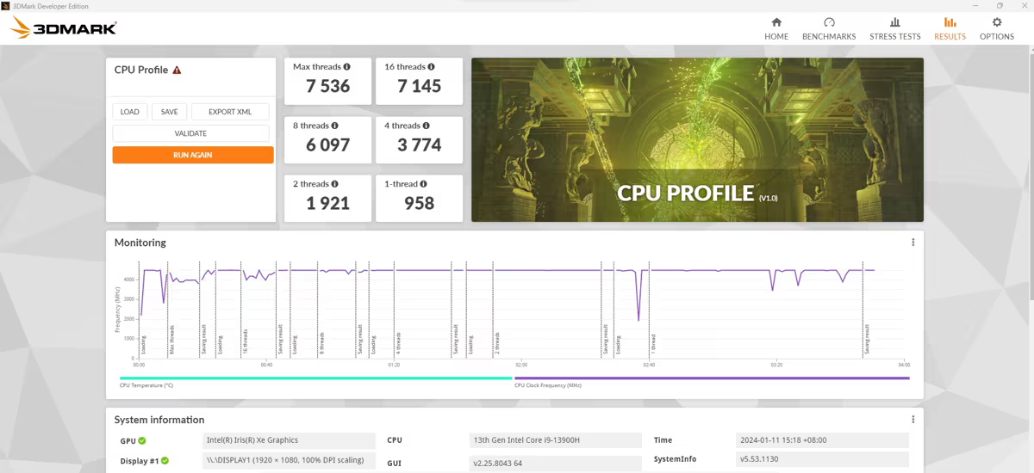
Task: Open the HOME tab
Action: [776, 29]
